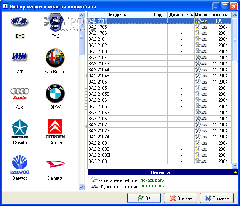
Task: Click the wrench icon in ВАЗ 21043 row
Action: [x=198, y=64]
